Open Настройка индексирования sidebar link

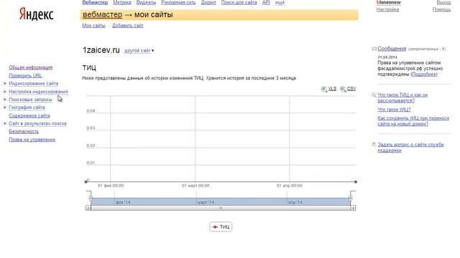[38, 92]
